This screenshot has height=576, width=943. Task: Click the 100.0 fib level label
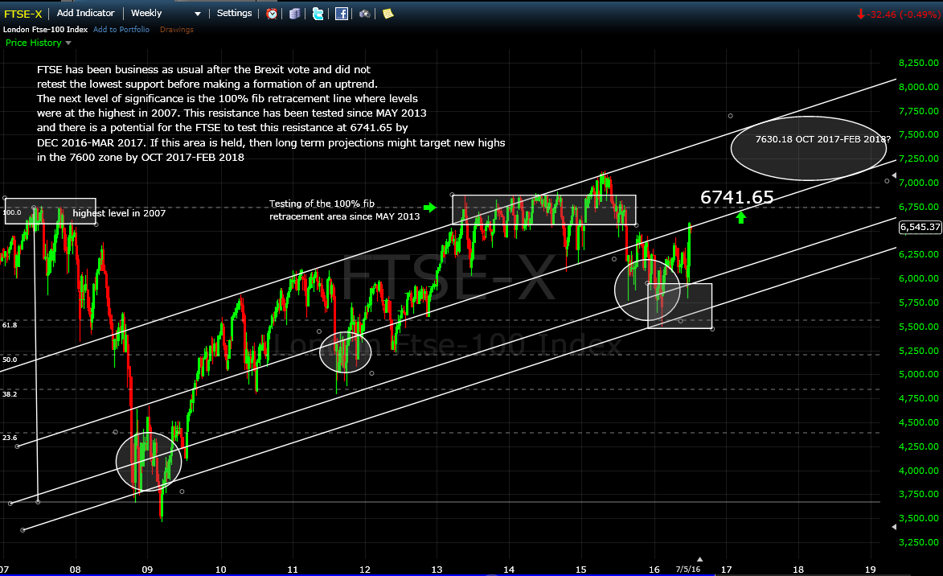[x=12, y=212]
